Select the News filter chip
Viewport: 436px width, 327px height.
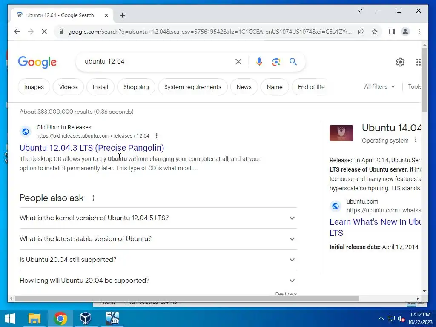pos(244,87)
